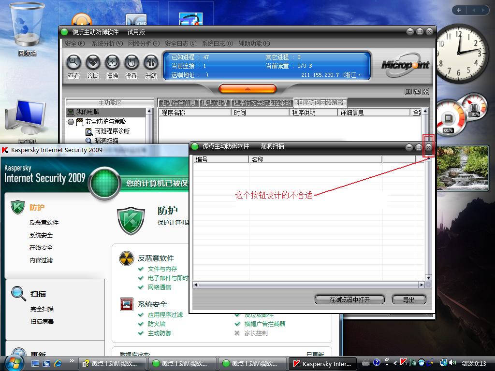Start a scan with Micropoint's 扫描 toolbar icon
The width and height of the screenshot is (495, 371).
[112, 62]
